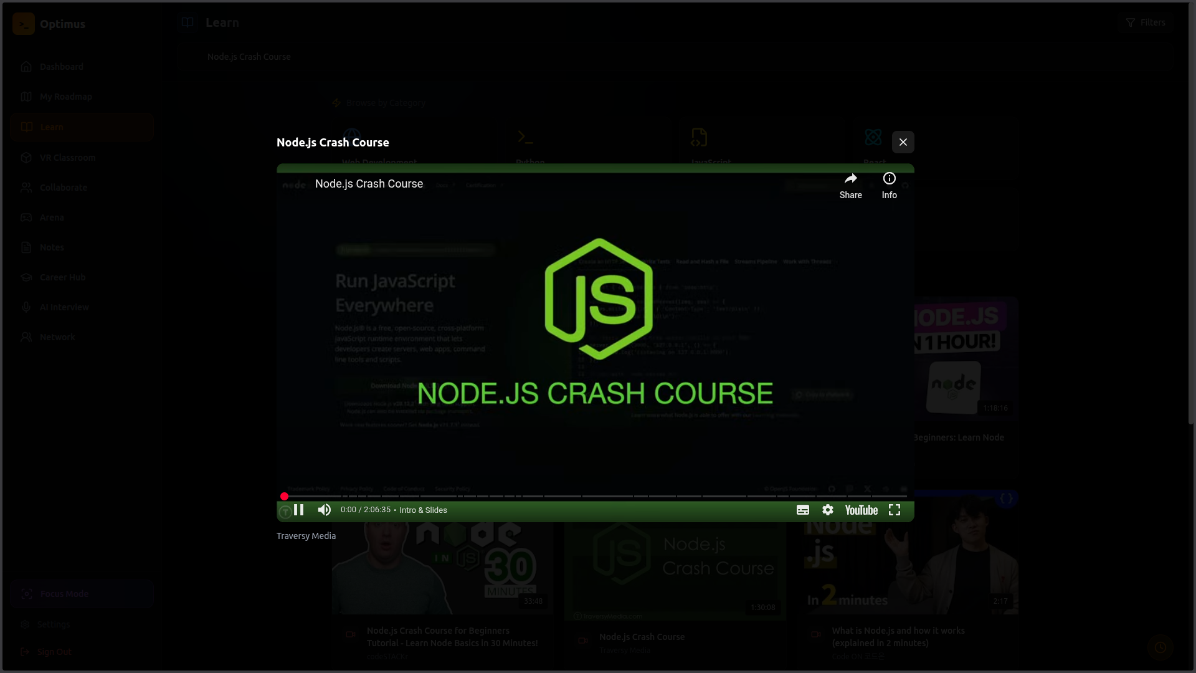Go to Dashboard in sidebar
This screenshot has height=673, width=1196.
tap(61, 67)
